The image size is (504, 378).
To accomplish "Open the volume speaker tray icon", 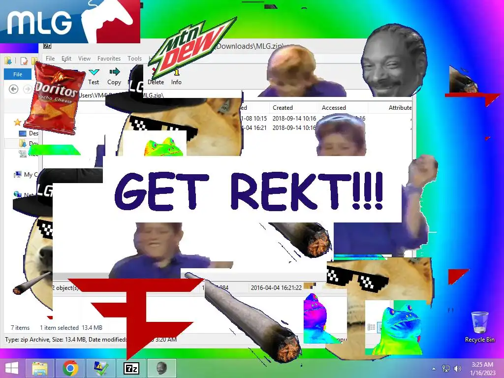I will point(458,368).
